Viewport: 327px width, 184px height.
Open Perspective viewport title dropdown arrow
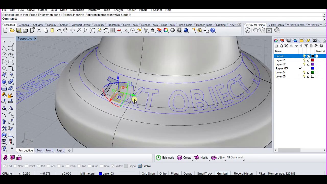pos(35,39)
